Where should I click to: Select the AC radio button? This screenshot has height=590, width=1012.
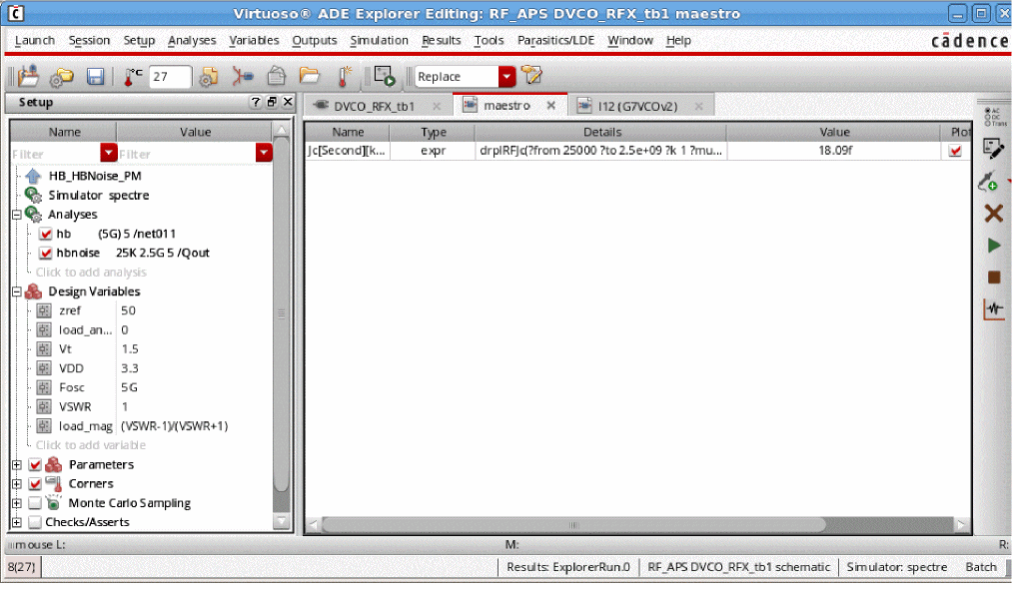click(987, 111)
